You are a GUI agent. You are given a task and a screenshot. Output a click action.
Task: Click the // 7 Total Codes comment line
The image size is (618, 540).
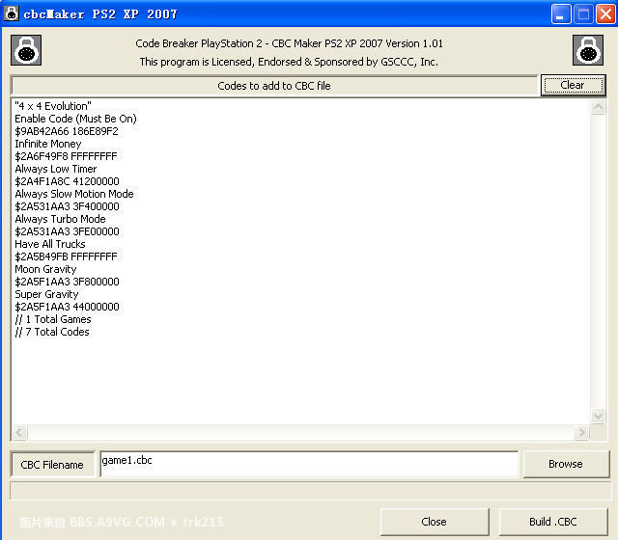click(52, 332)
